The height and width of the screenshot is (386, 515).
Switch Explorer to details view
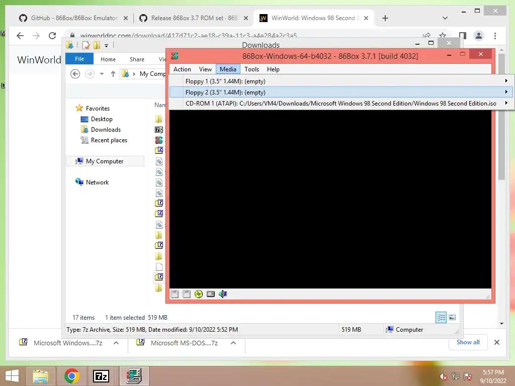click(441, 317)
